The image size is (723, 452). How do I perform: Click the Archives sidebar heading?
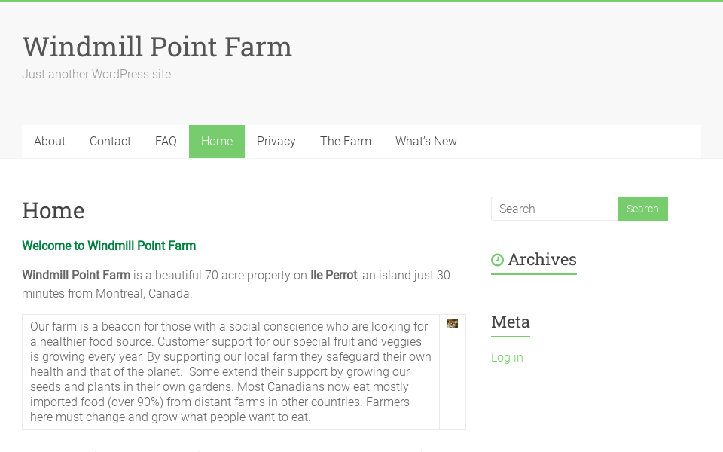point(543,259)
